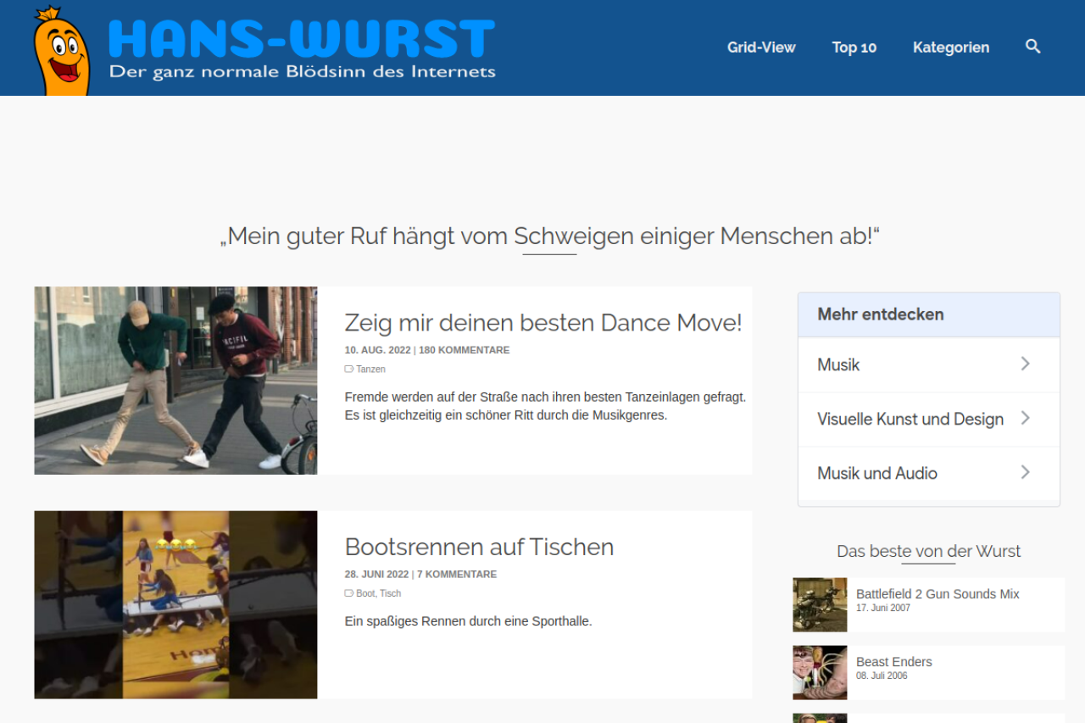The height and width of the screenshot is (723, 1085).
Task: Click the date 28. Juni 2022
Action: click(376, 574)
